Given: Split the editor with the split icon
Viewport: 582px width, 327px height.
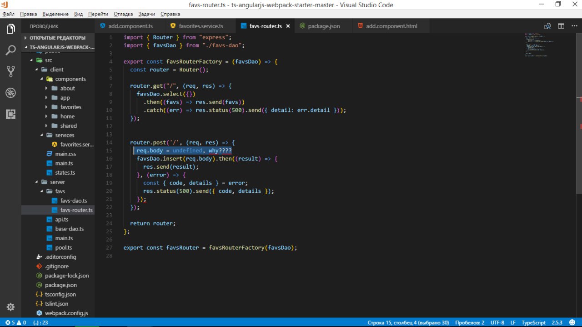Looking at the screenshot, I should (561, 26).
